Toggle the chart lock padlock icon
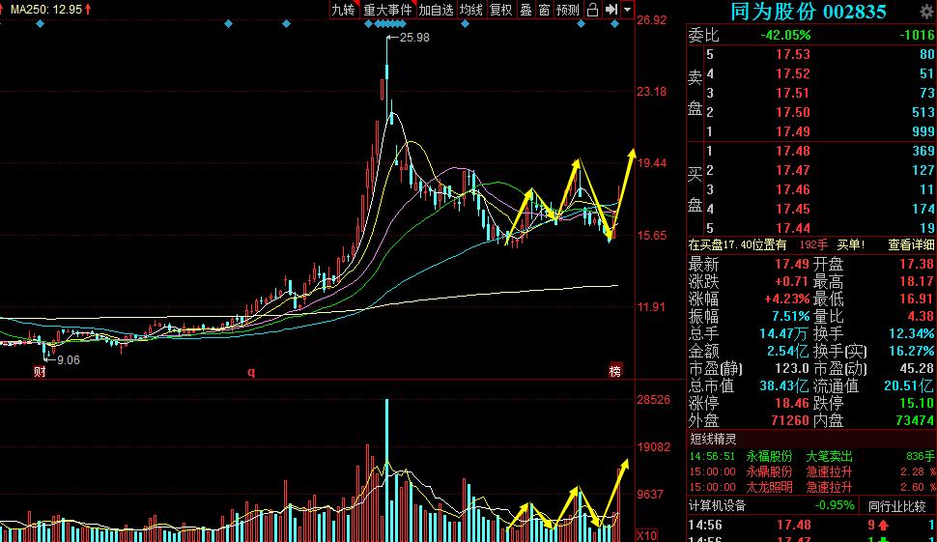Image resolution: width=937 pixels, height=542 pixels. 592,10
